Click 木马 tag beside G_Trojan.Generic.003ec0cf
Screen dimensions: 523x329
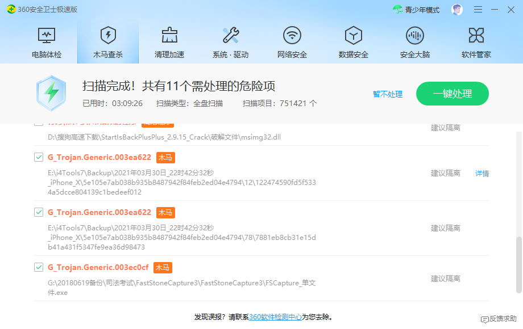pos(163,268)
